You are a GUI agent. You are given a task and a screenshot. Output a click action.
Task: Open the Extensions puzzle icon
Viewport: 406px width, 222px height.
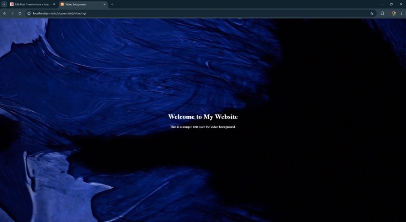coord(382,13)
